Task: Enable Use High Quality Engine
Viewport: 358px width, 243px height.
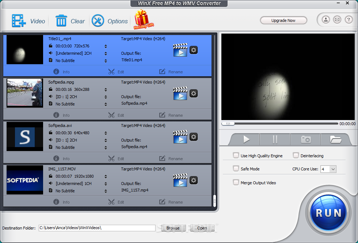Action: (236, 155)
